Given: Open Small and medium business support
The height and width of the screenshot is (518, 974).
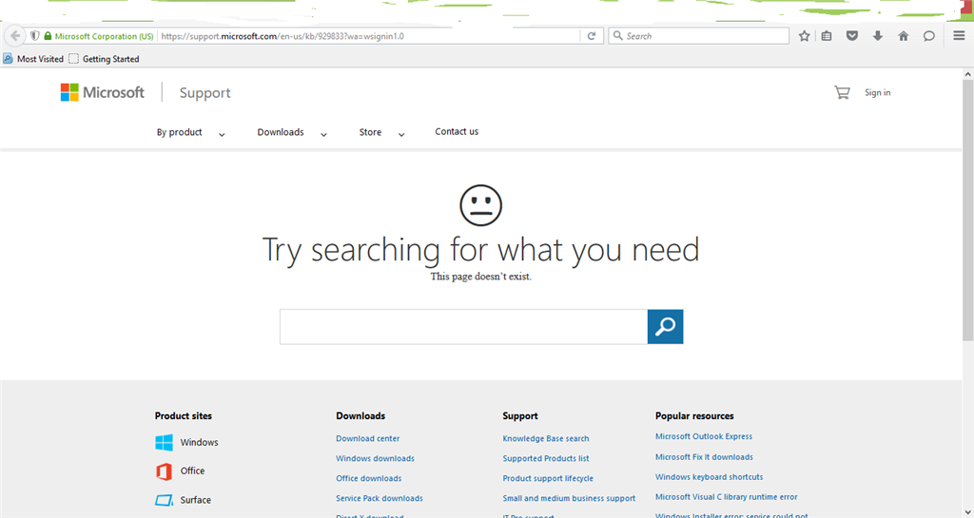Looking at the screenshot, I should pyautogui.click(x=569, y=498).
